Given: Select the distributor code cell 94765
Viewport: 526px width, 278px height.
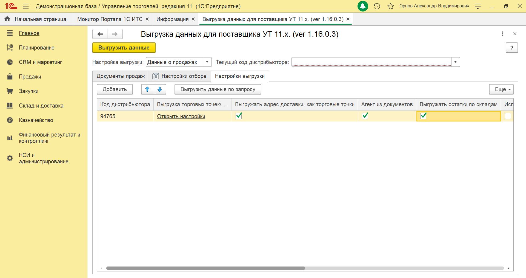Looking at the screenshot, I should [125, 116].
